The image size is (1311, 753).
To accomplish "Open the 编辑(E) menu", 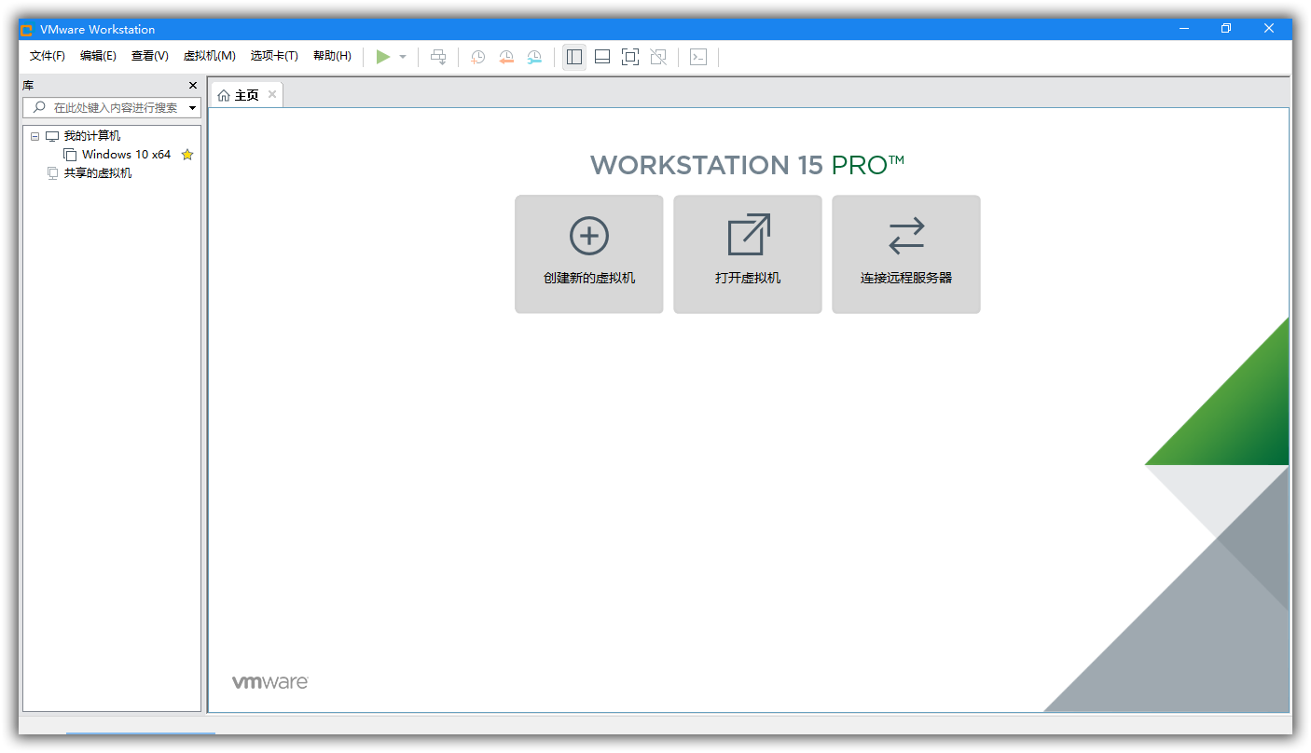I will [x=98, y=56].
